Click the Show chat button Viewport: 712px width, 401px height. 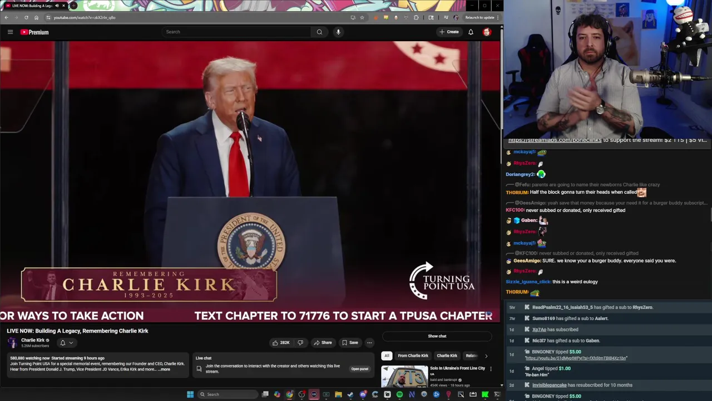click(437, 336)
